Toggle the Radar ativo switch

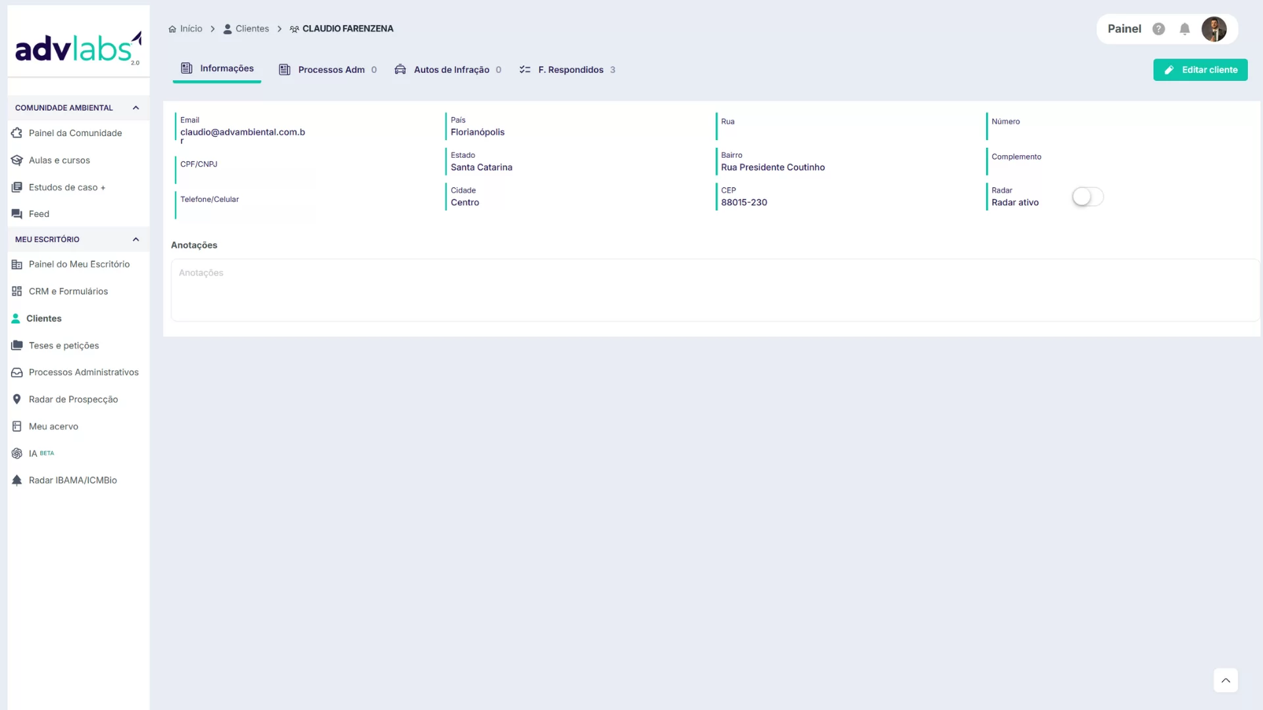coord(1087,197)
